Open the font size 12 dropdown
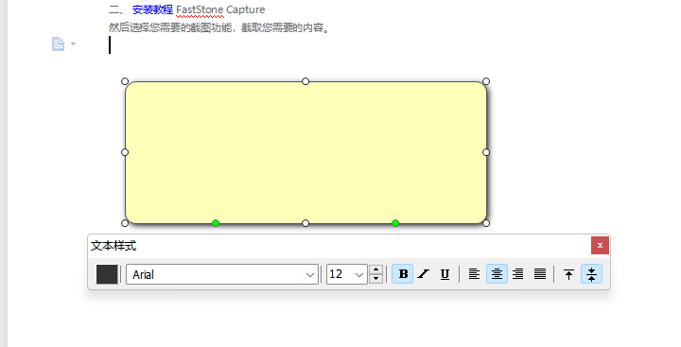Viewport: 681px width, 347px height. (x=347, y=274)
